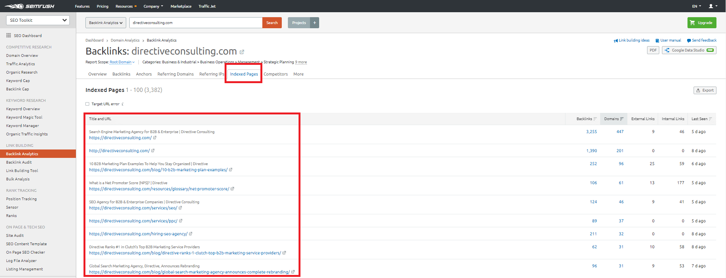This screenshot has width=726, height=278.
Task: Expand the 9 more categories link
Action: coord(301,62)
